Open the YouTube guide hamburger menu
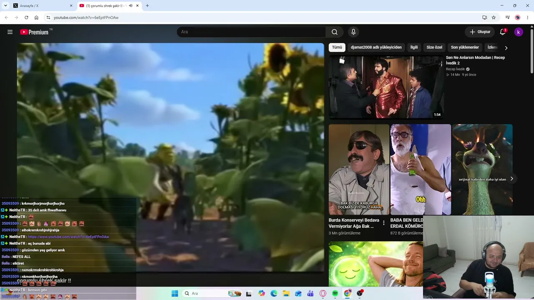The width and height of the screenshot is (534, 300). click(x=10, y=32)
